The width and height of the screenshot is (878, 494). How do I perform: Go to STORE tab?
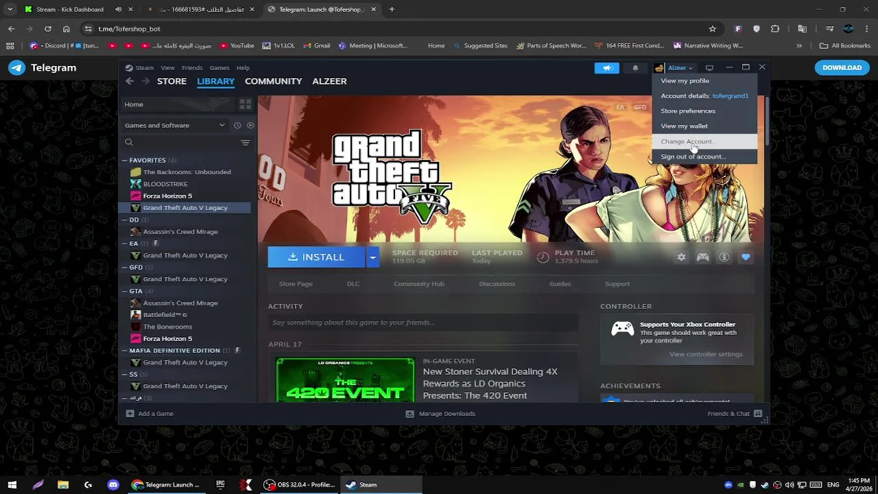point(171,81)
